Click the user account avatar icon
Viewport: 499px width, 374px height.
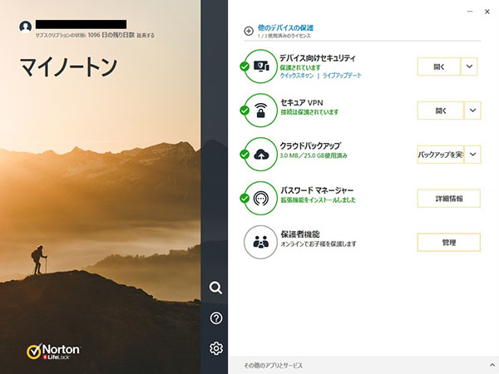pyautogui.click(x=26, y=27)
